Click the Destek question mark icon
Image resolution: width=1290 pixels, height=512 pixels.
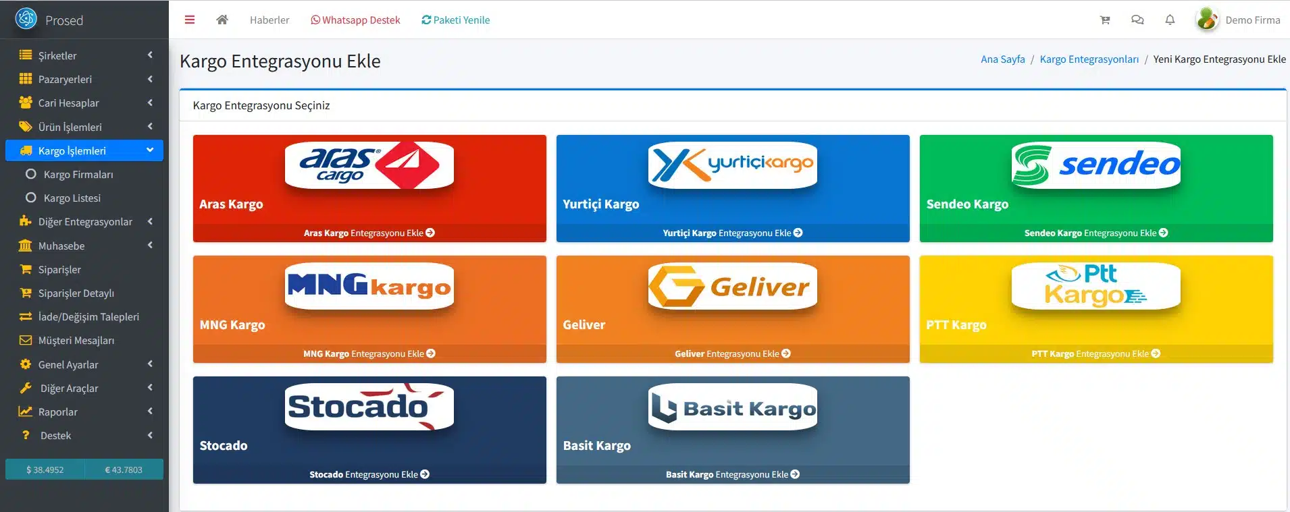pyautogui.click(x=26, y=435)
